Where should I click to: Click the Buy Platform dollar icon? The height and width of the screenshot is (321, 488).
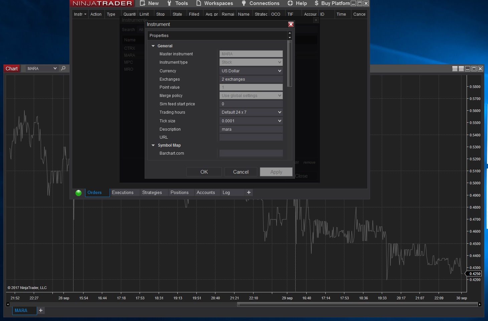[x=316, y=3]
